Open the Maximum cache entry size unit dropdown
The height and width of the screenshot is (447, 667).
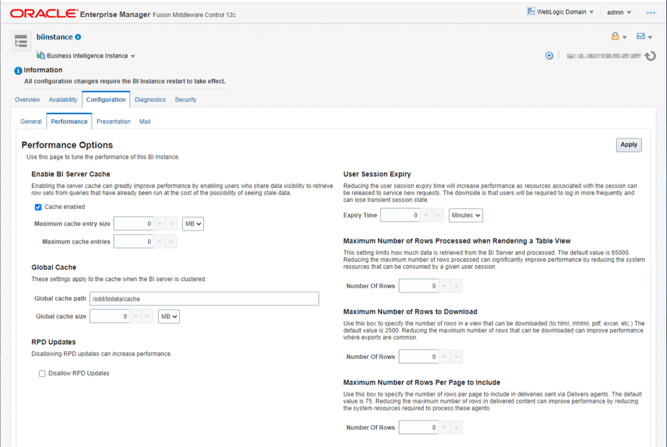point(193,224)
